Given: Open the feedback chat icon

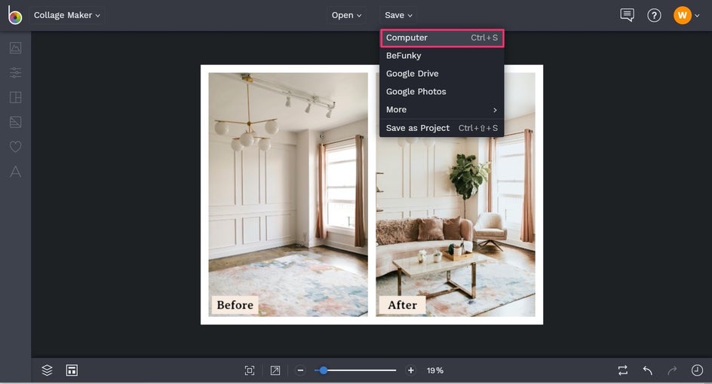Looking at the screenshot, I should 627,15.
